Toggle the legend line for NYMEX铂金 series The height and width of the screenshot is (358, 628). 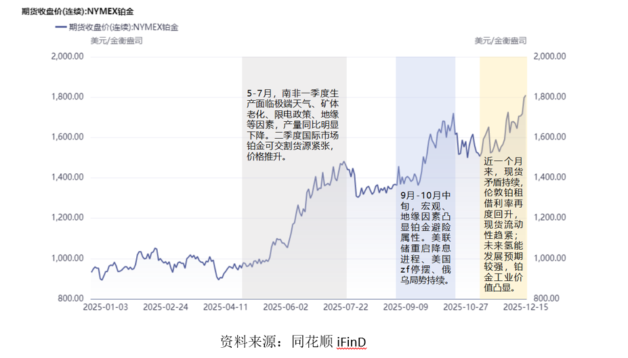pyautogui.click(x=60, y=27)
